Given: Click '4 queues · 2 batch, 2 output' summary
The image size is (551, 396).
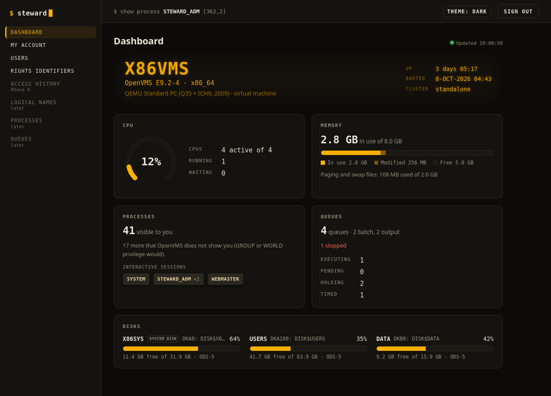Looking at the screenshot, I should [360, 231].
